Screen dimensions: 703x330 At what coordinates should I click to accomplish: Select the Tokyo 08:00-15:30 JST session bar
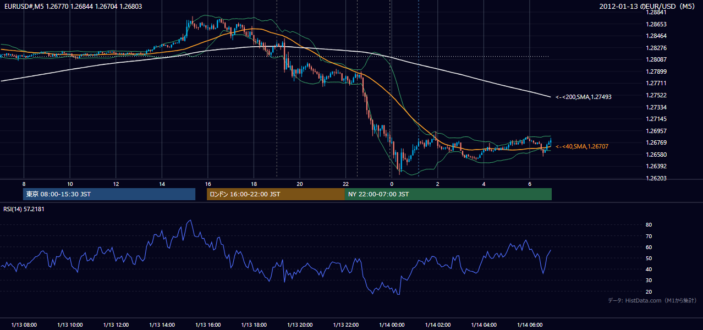click(x=109, y=194)
